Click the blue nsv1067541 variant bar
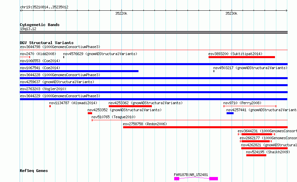 79,71
